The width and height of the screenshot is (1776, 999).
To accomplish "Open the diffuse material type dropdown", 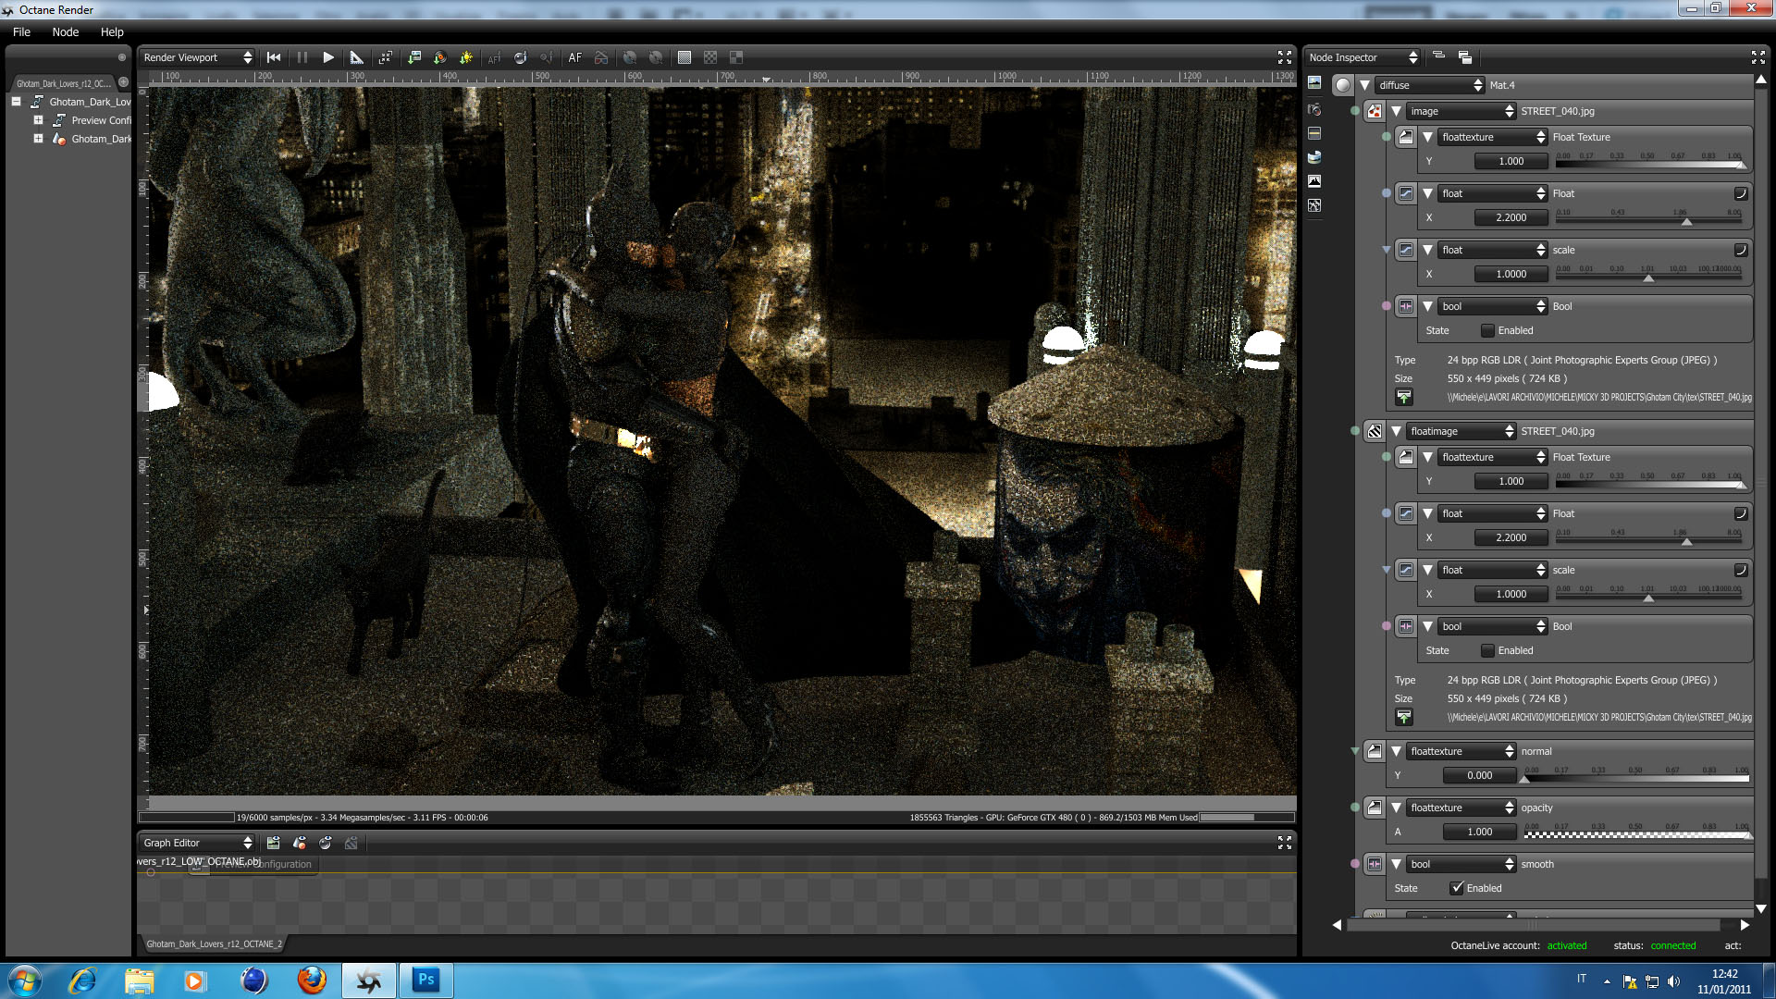I will 1429,85.
